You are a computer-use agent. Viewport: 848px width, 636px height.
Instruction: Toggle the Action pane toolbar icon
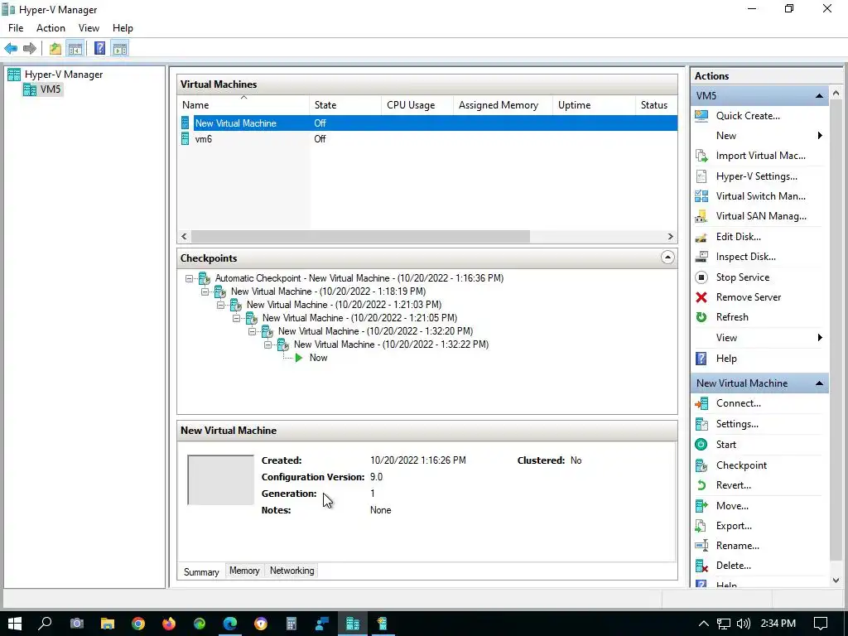(120, 49)
